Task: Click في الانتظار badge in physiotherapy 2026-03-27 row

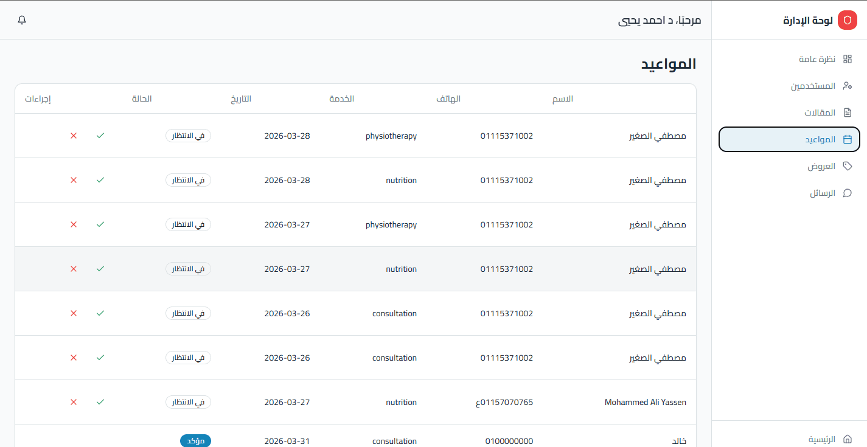Action: (x=189, y=224)
